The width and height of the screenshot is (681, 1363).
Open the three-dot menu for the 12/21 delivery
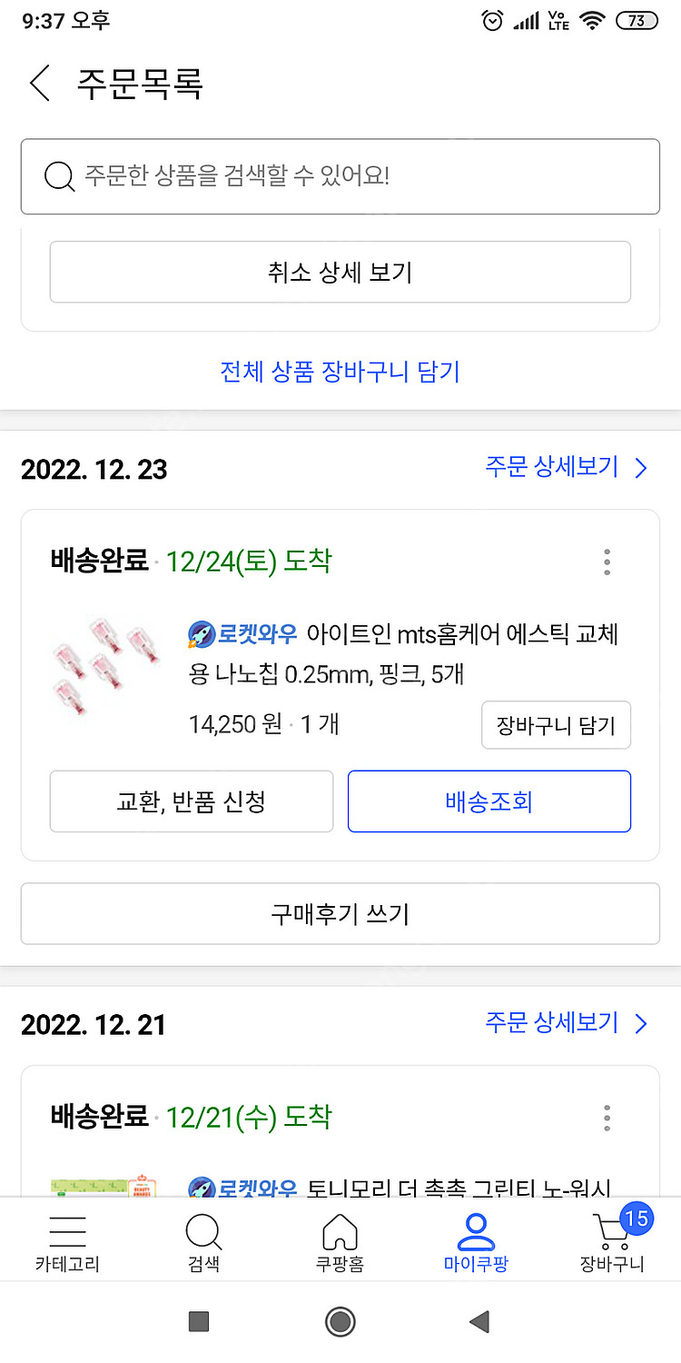[607, 1118]
